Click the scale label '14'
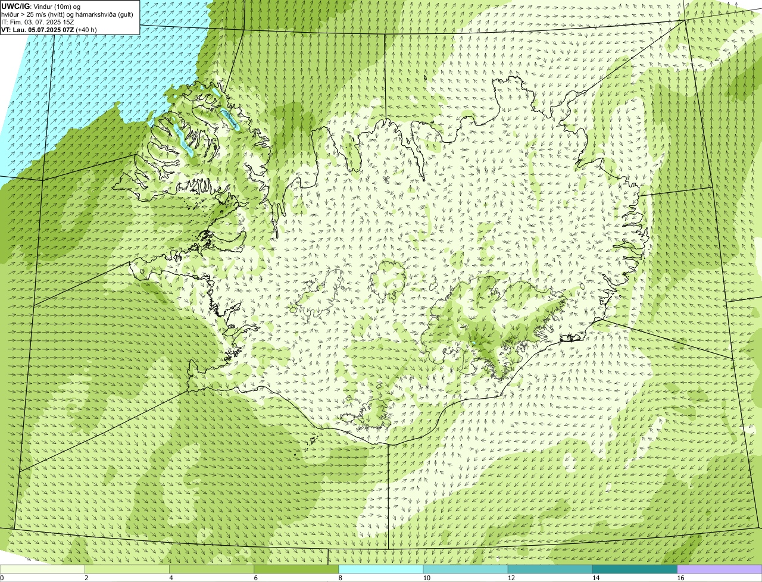762x582 pixels. pos(595,578)
